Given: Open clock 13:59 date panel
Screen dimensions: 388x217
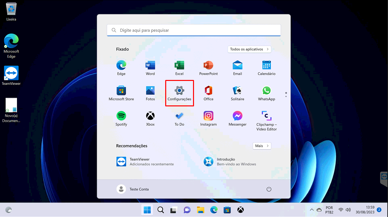Looking at the screenshot, I should (x=365, y=210).
